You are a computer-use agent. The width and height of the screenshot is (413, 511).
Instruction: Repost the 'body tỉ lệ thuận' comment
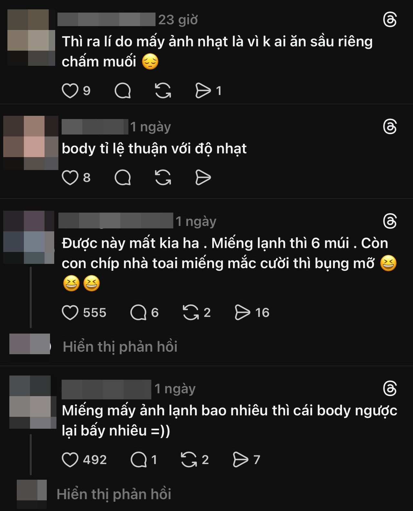coord(163,177)
